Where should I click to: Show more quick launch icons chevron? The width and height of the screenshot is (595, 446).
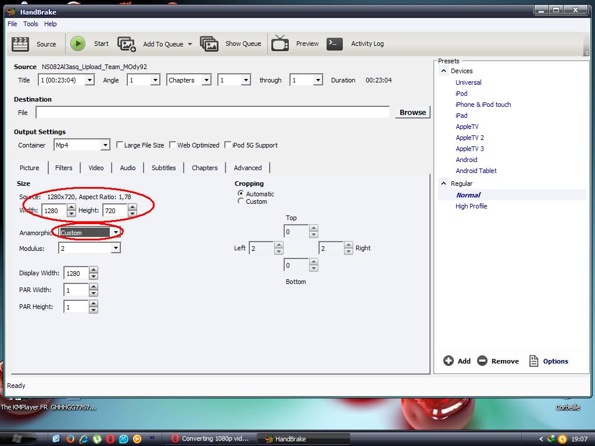[x=152, y=437]
